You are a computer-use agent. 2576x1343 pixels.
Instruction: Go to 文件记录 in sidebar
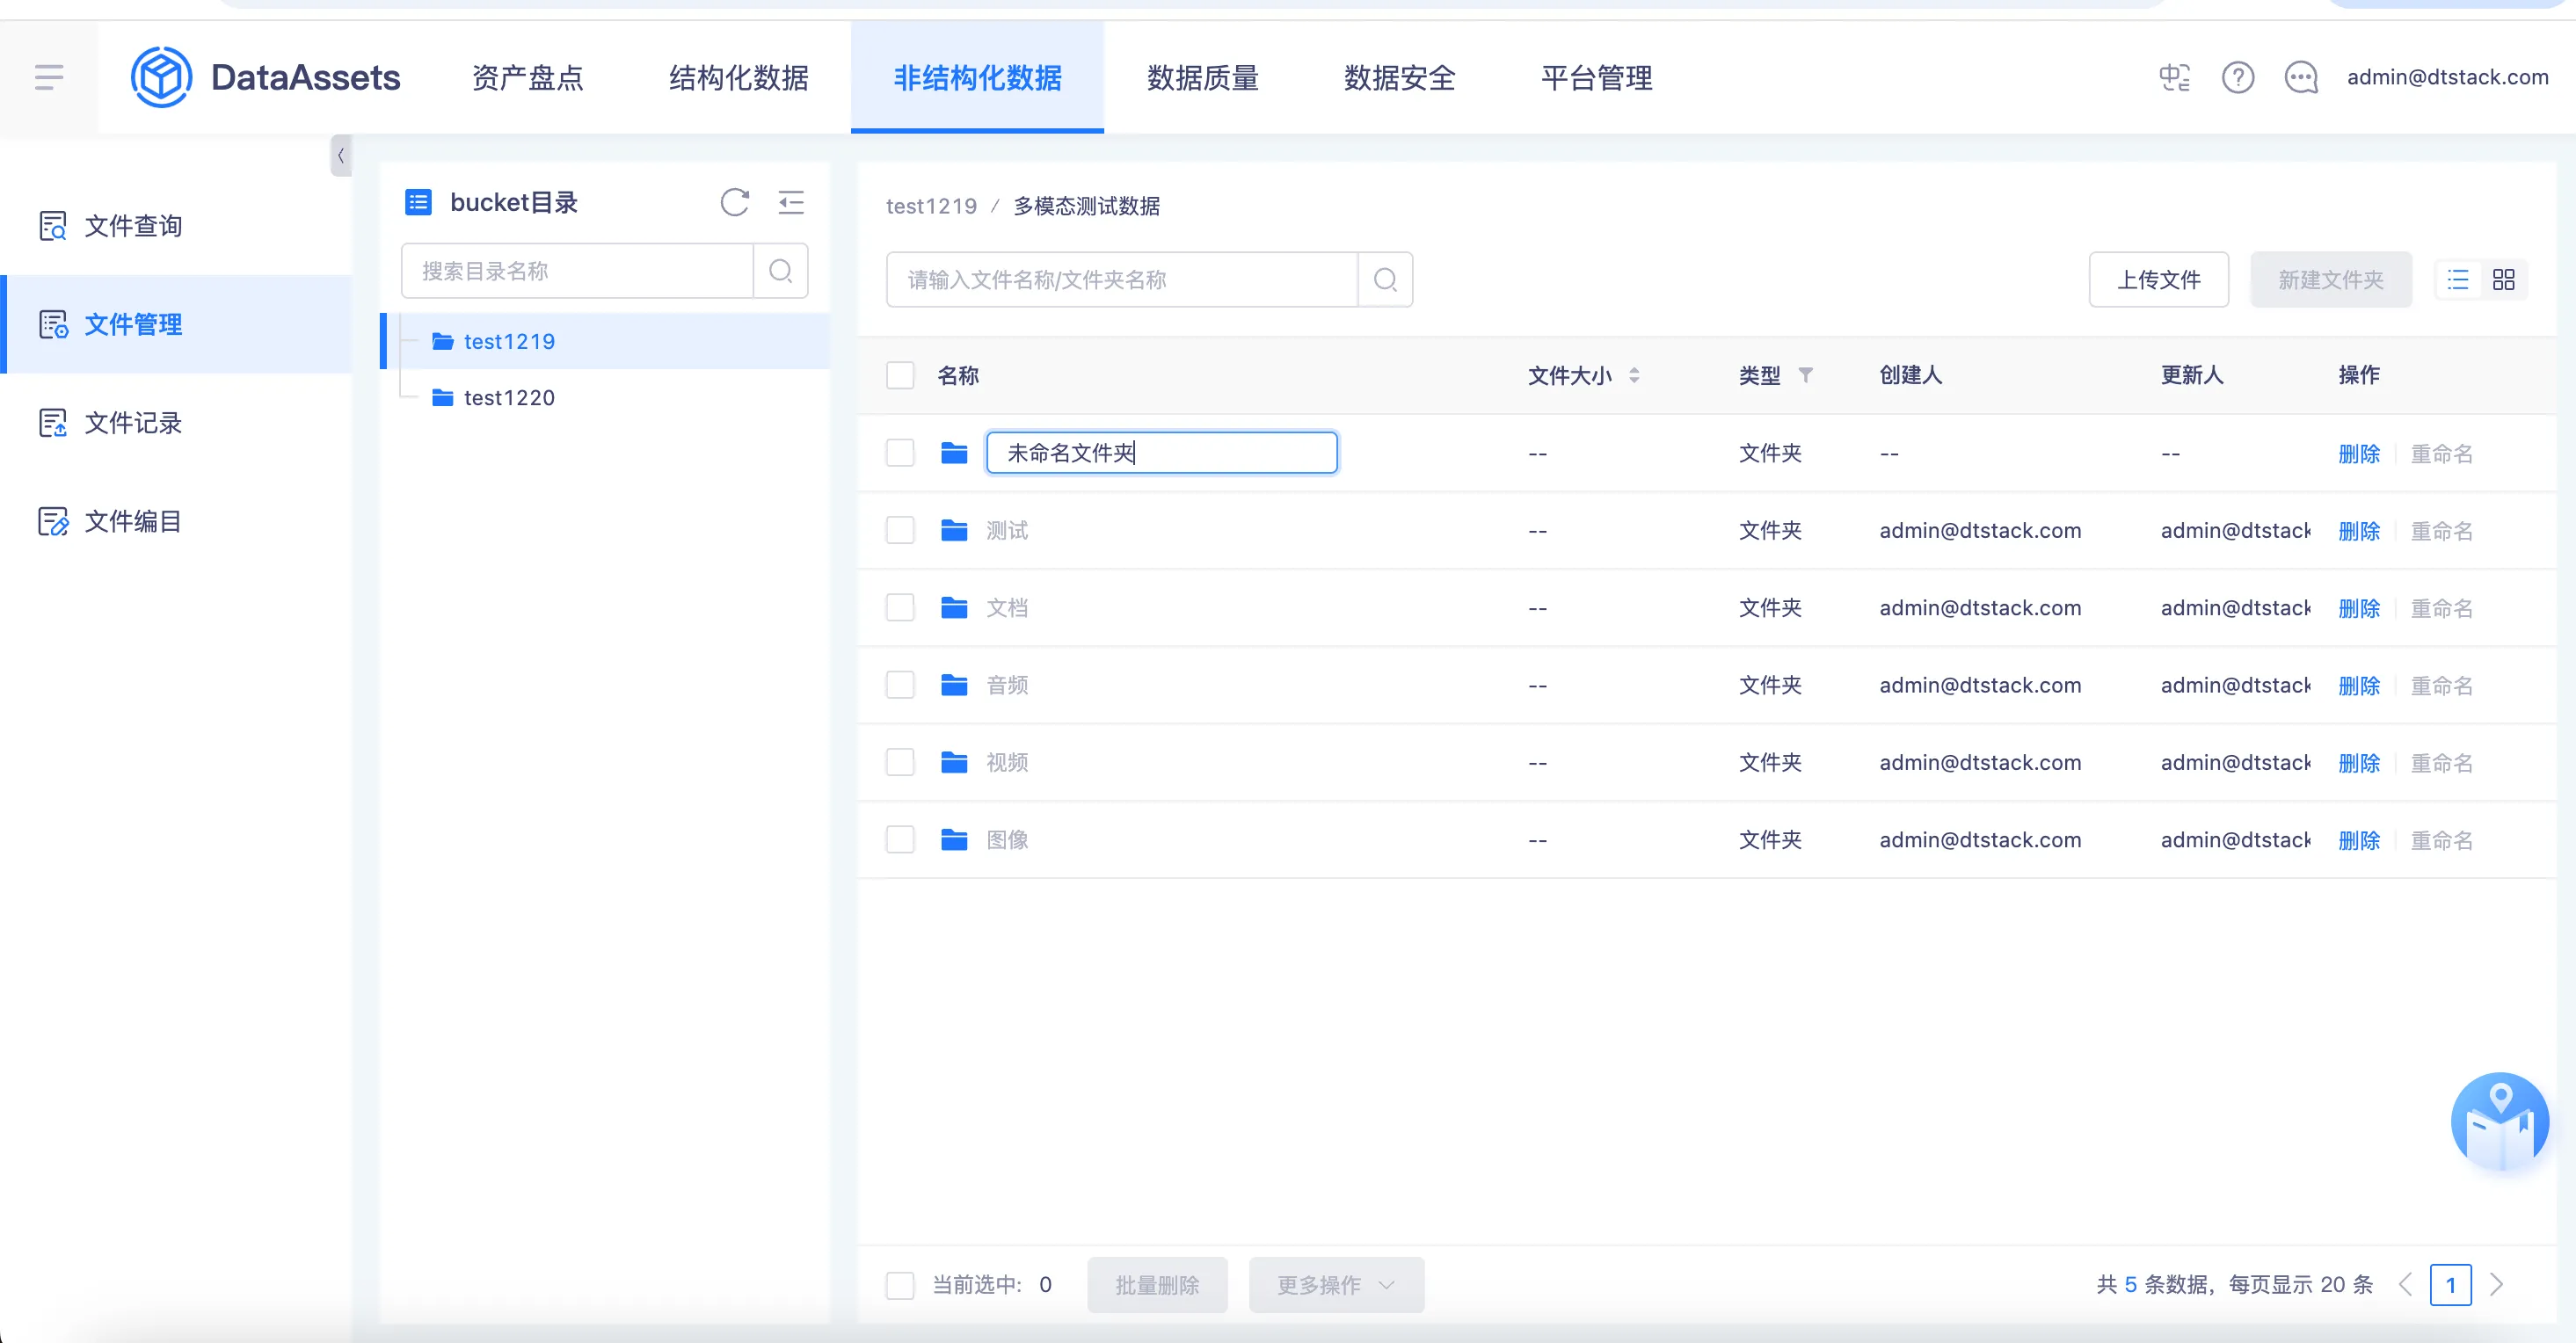[132, 422]
